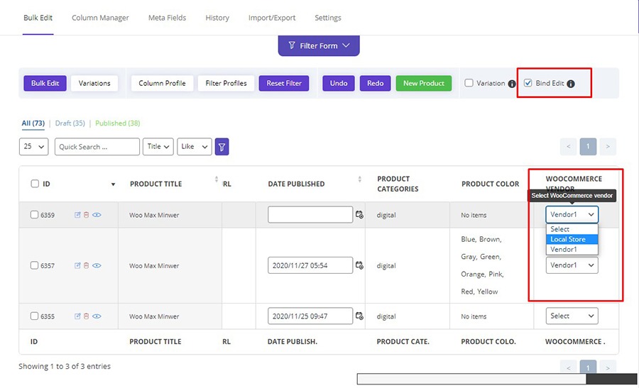Expand the Filter Form dropdown
639x388 pixels.
319,45
